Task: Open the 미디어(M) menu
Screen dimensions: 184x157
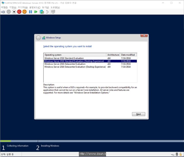Action: coord(23,7)
